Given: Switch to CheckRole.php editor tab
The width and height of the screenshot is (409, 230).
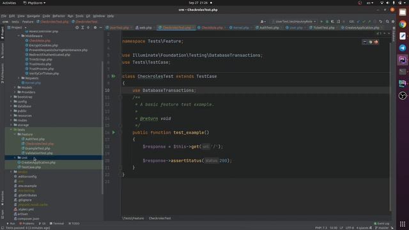Looking at the screenshot, I should pos(212,27).
